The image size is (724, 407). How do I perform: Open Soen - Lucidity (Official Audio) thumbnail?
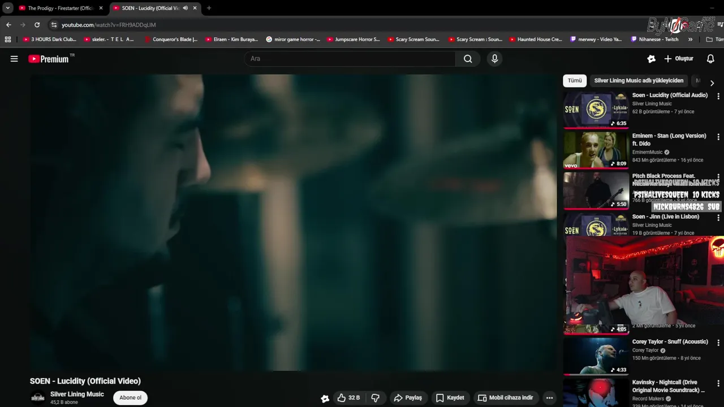(596, 109)
